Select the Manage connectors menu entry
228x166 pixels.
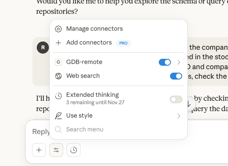tap(119, 29)
